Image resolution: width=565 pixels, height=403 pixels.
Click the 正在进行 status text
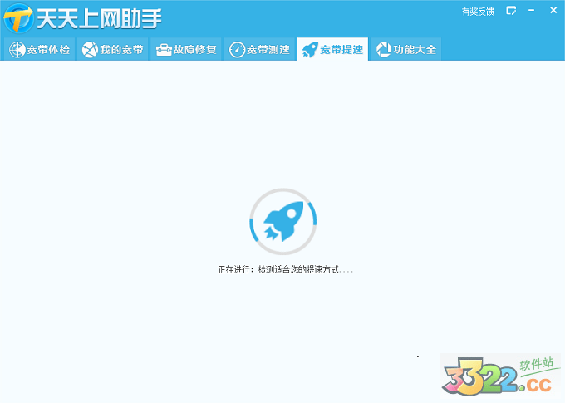point(285,269)
